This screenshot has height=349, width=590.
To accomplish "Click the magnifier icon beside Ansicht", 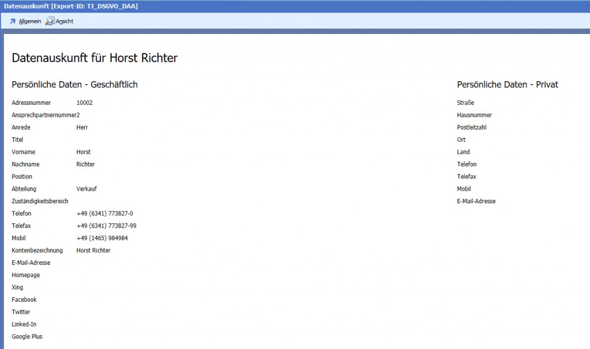I will (x=50, y=21).
